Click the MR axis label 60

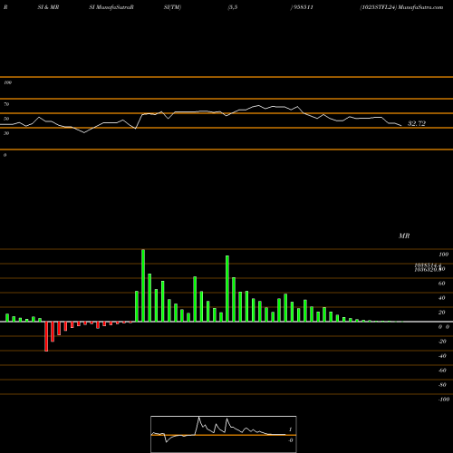[x=441, y=284]
